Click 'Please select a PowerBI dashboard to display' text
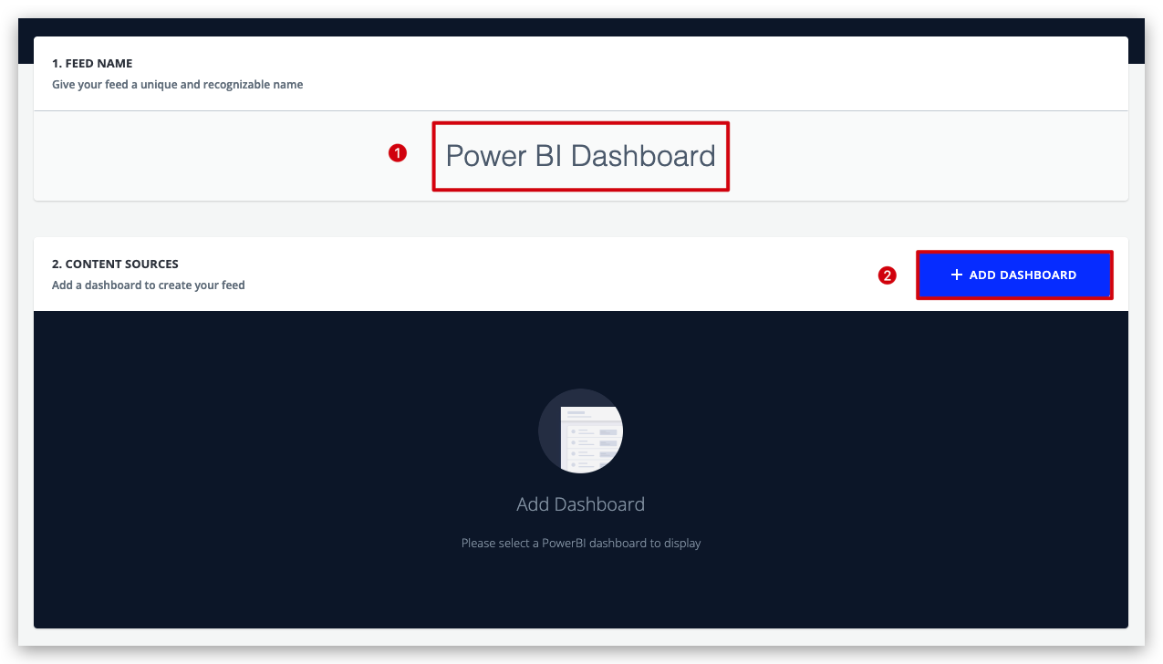This screenshot has height=664, width=1163. (581, 543)
